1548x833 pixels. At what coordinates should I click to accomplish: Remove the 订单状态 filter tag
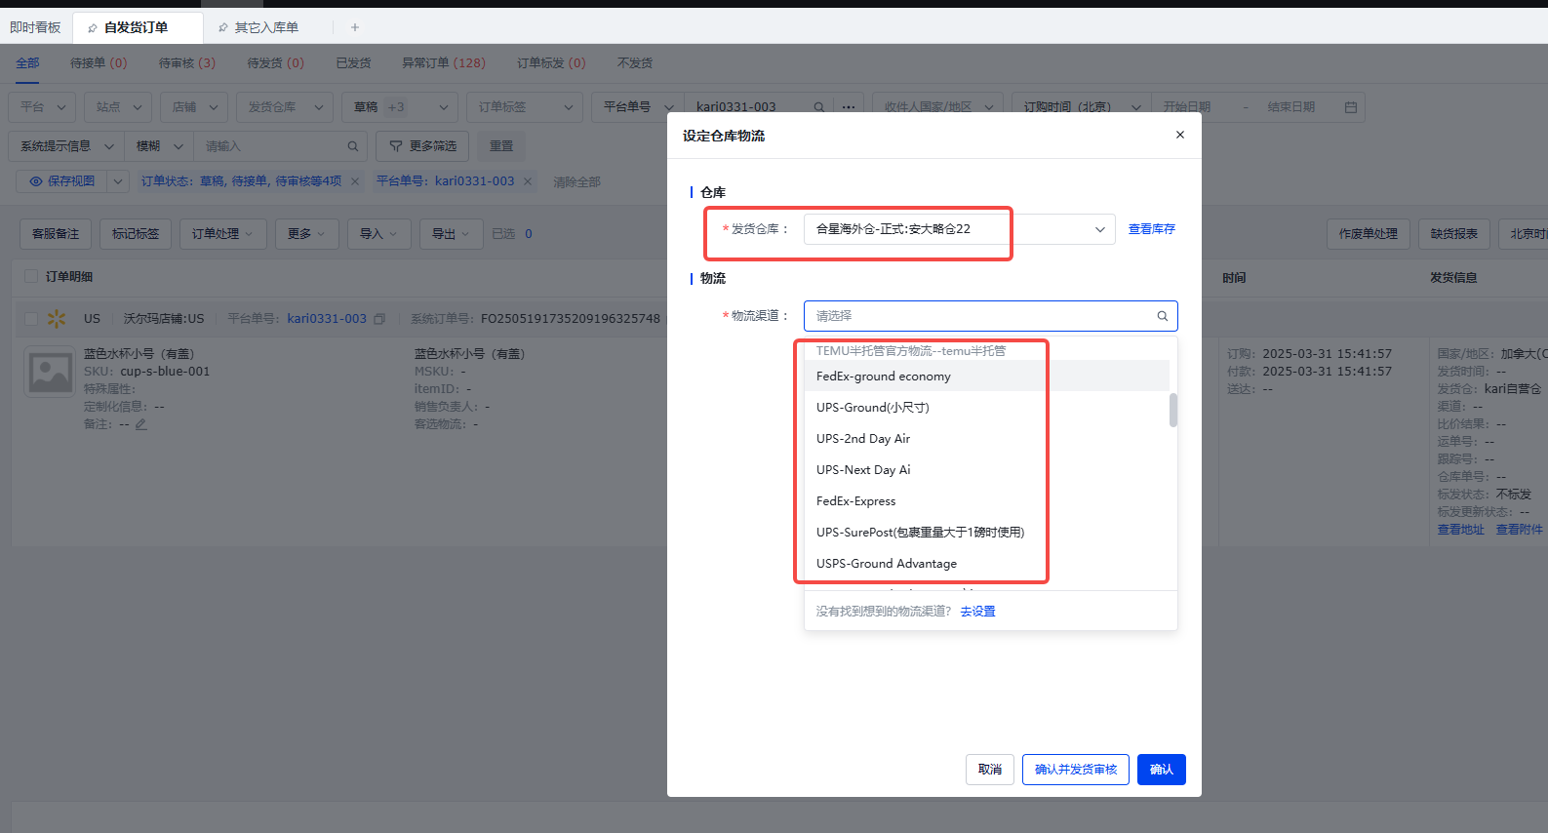355,181
